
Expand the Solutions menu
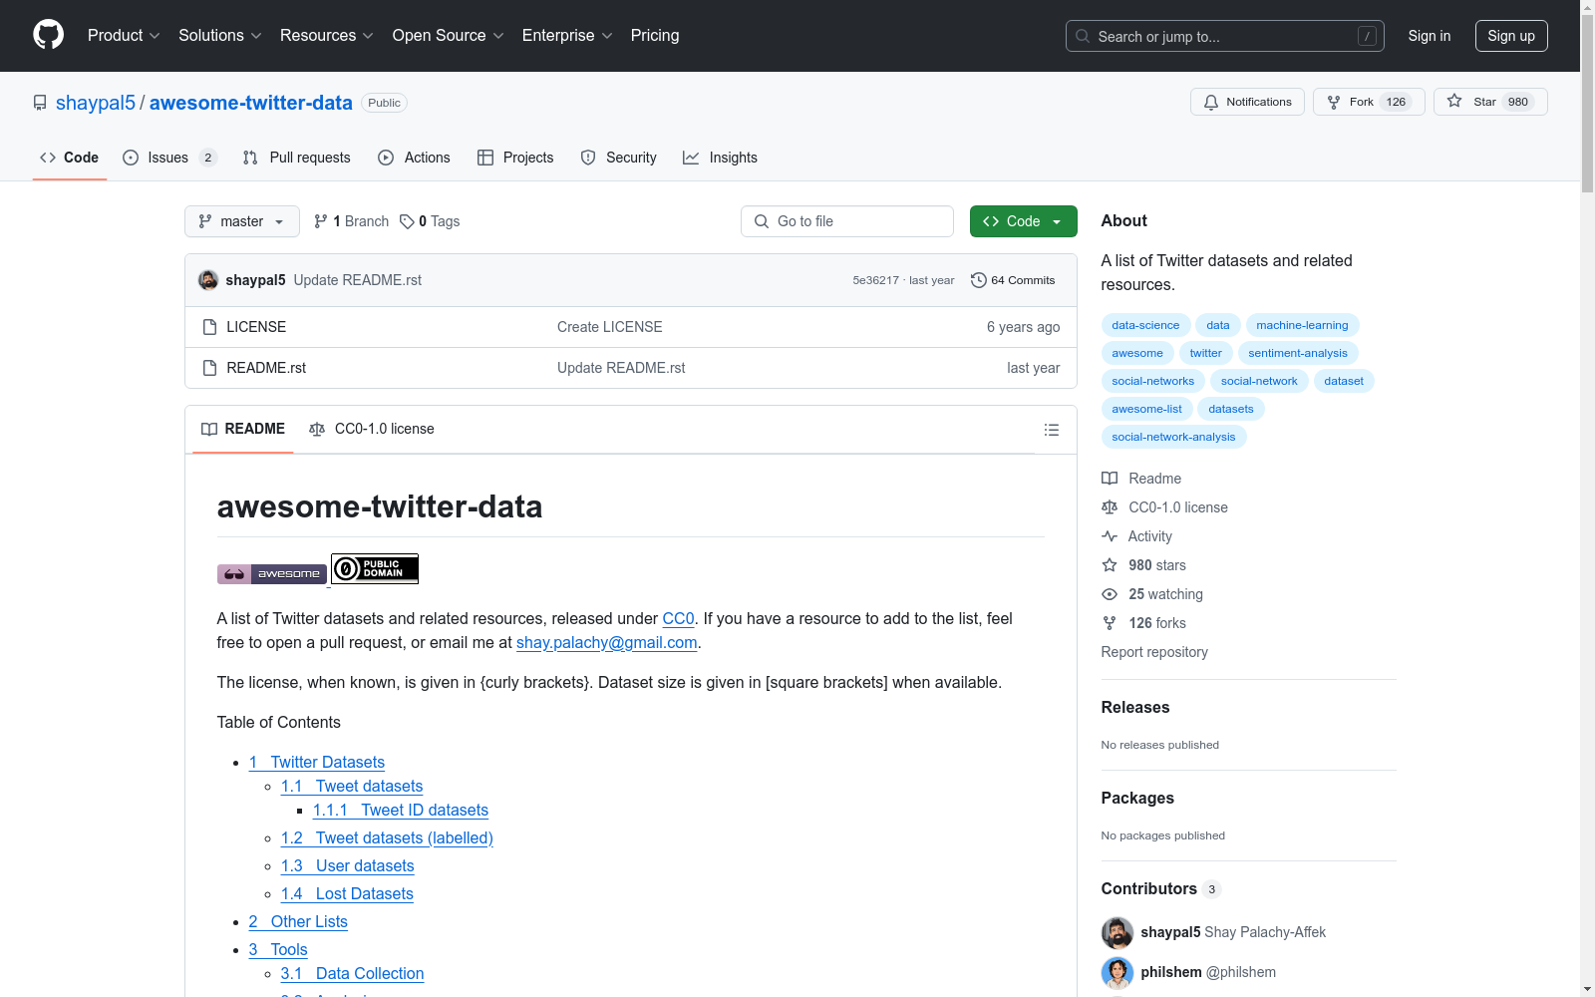pos(220,36)
